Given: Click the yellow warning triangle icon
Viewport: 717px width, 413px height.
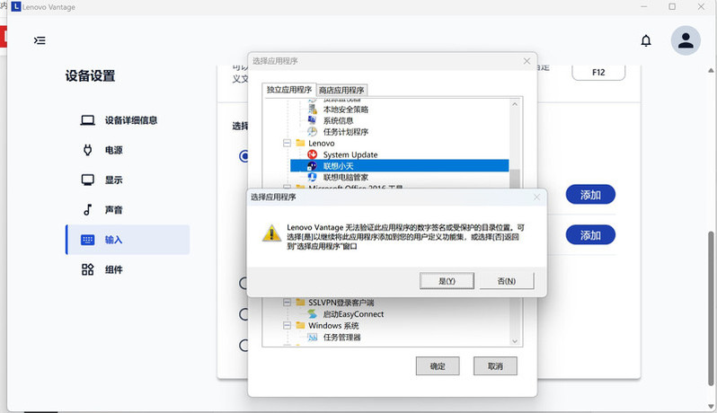Looking at the screenshot, I should tap(271, 233).
